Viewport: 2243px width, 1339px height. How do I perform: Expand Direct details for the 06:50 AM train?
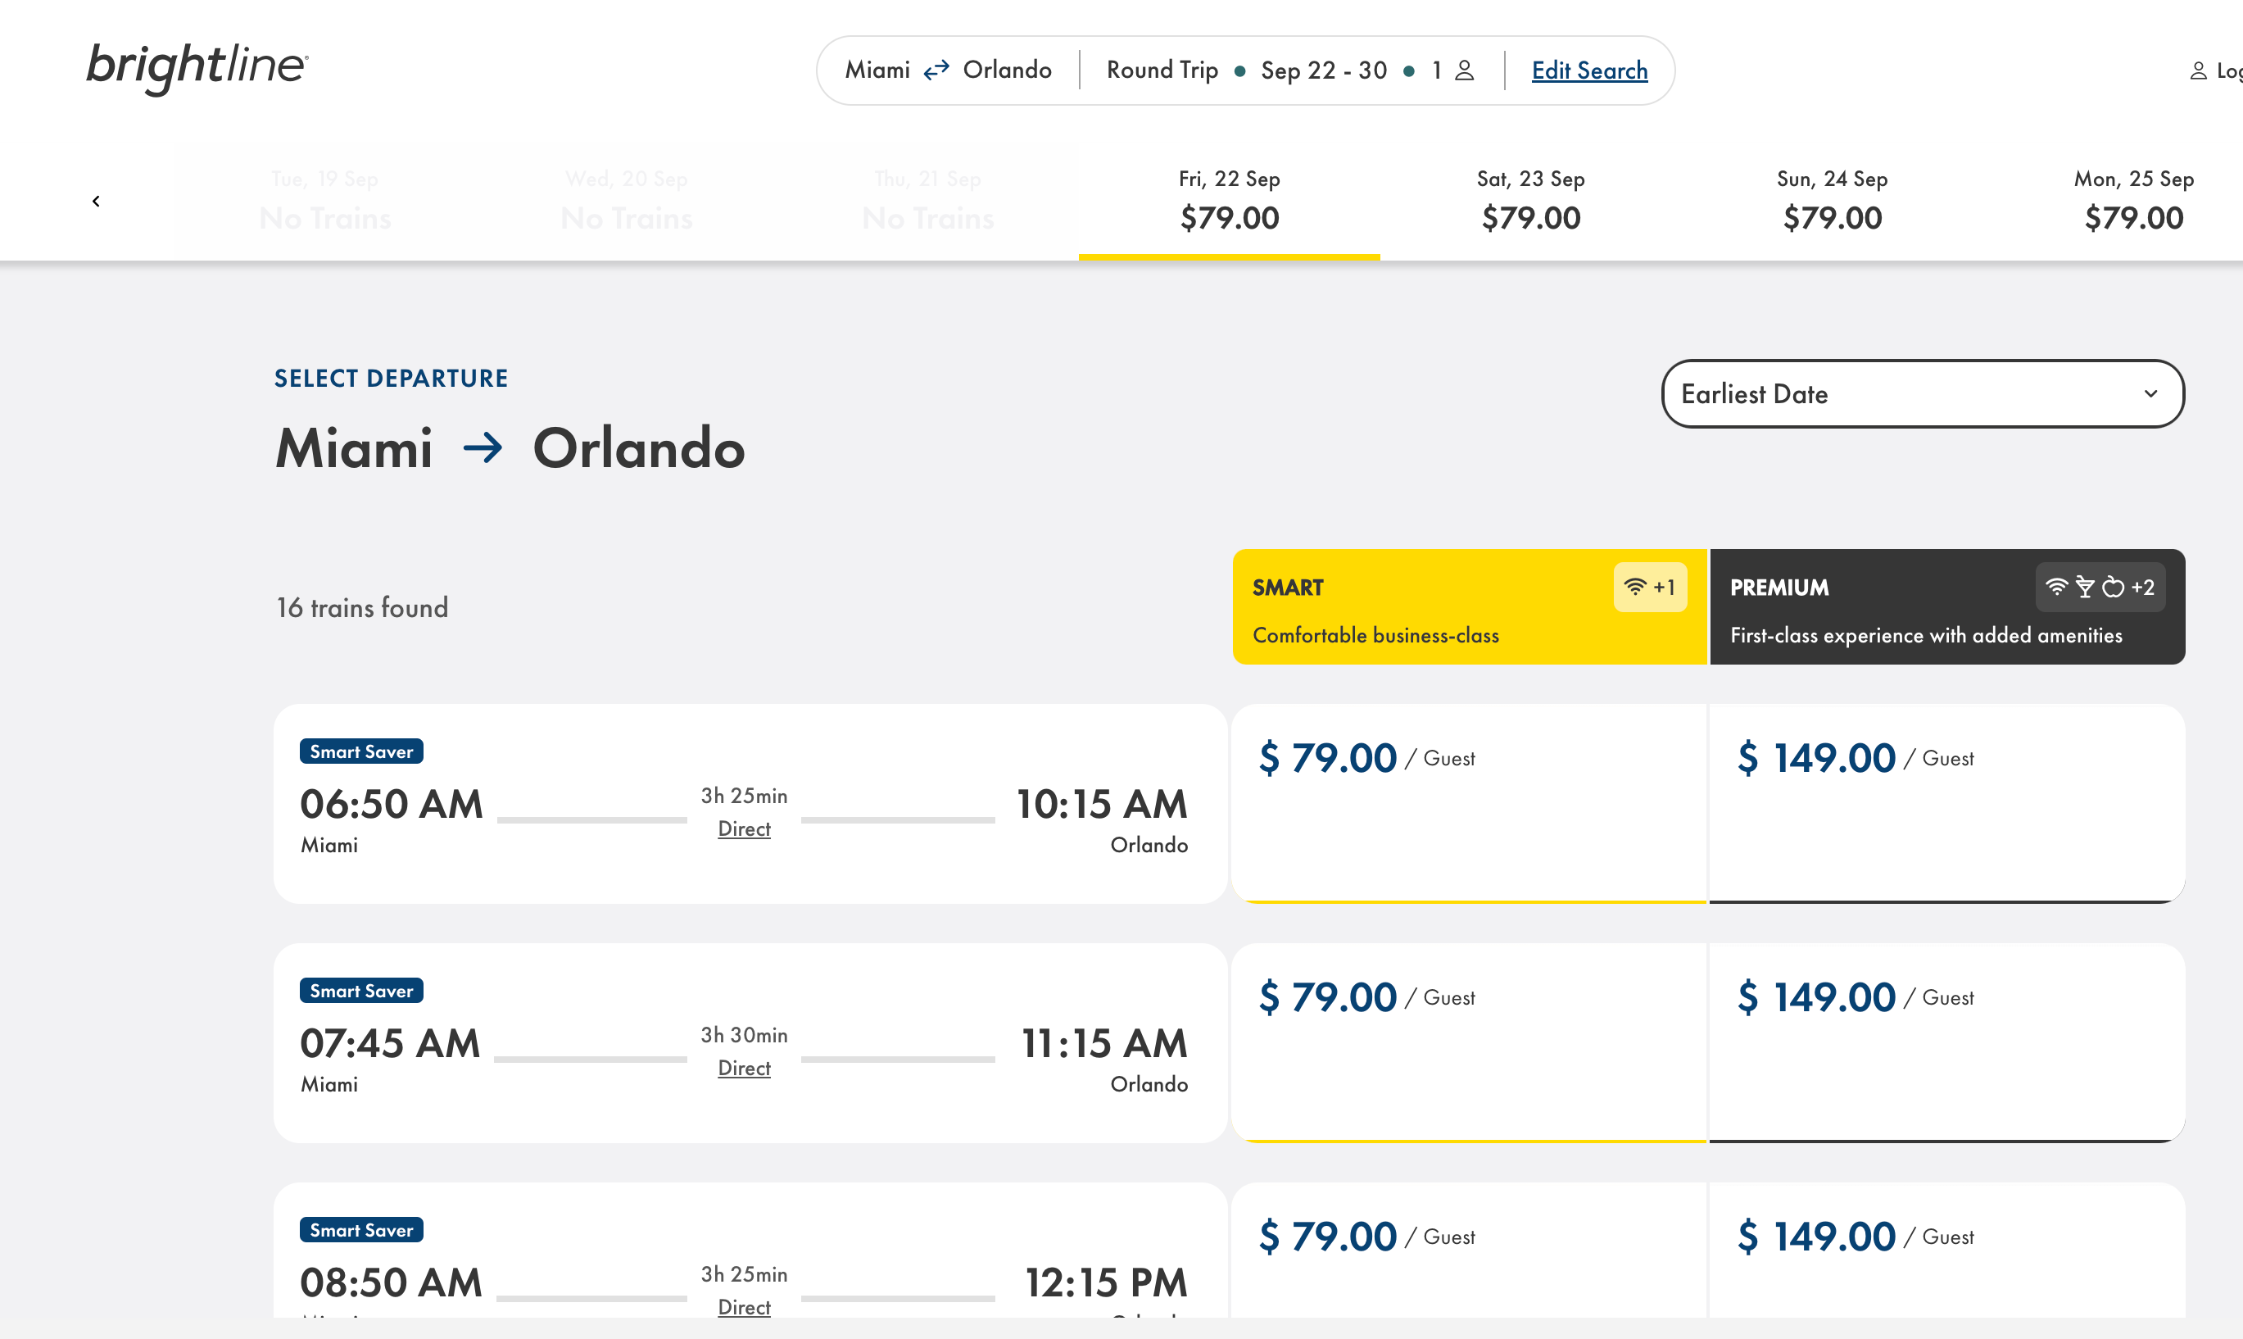tap(743, 828)
